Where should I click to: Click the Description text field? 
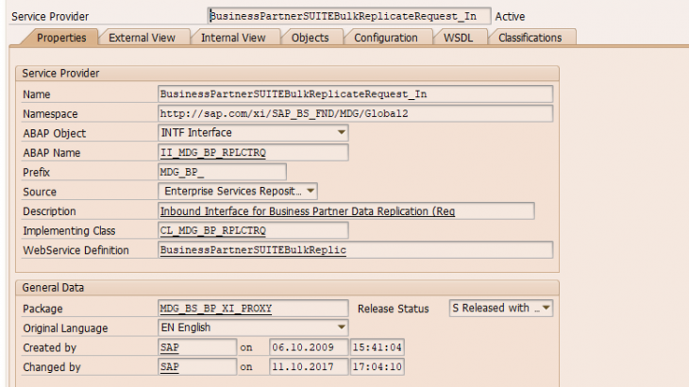click(345, 211)
